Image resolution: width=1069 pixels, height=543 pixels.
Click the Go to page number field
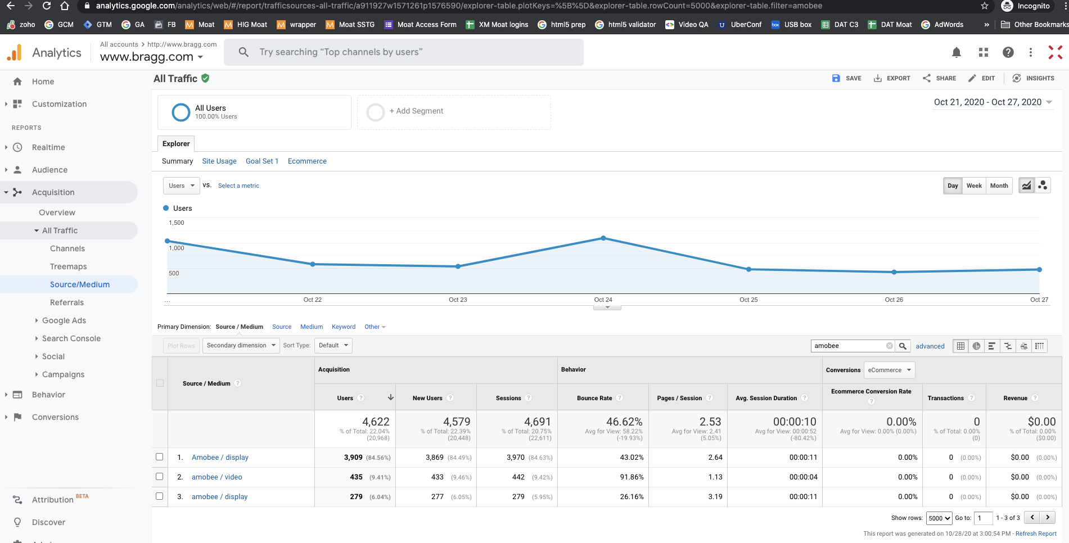click(984, 518)
